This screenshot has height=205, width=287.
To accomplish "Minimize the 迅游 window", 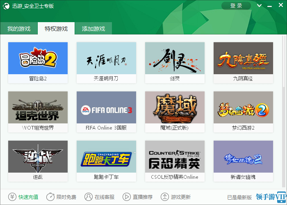I will pyautogui.click(x=269, y=6).
